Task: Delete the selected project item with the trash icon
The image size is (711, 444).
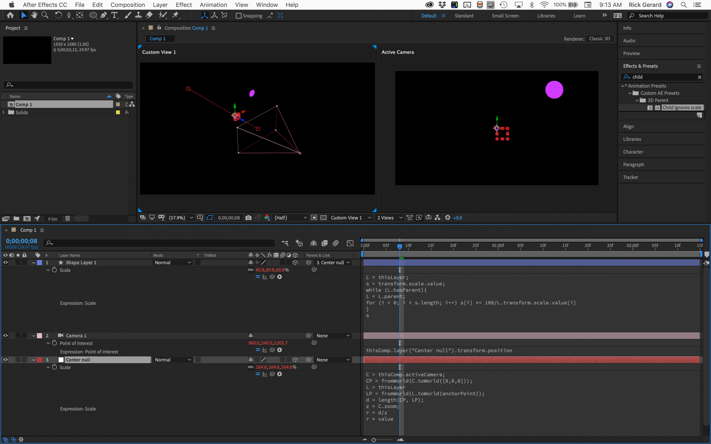Action: (67, 219)
